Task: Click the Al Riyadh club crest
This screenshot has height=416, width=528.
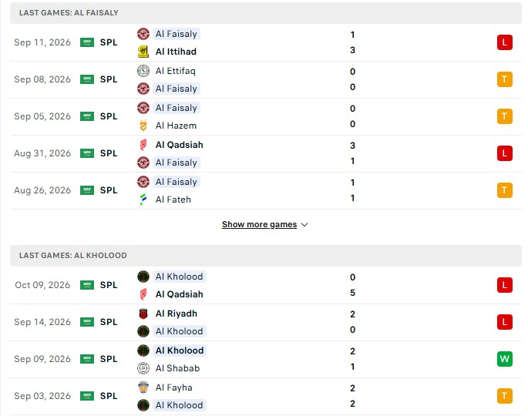Action: point(143,314)
